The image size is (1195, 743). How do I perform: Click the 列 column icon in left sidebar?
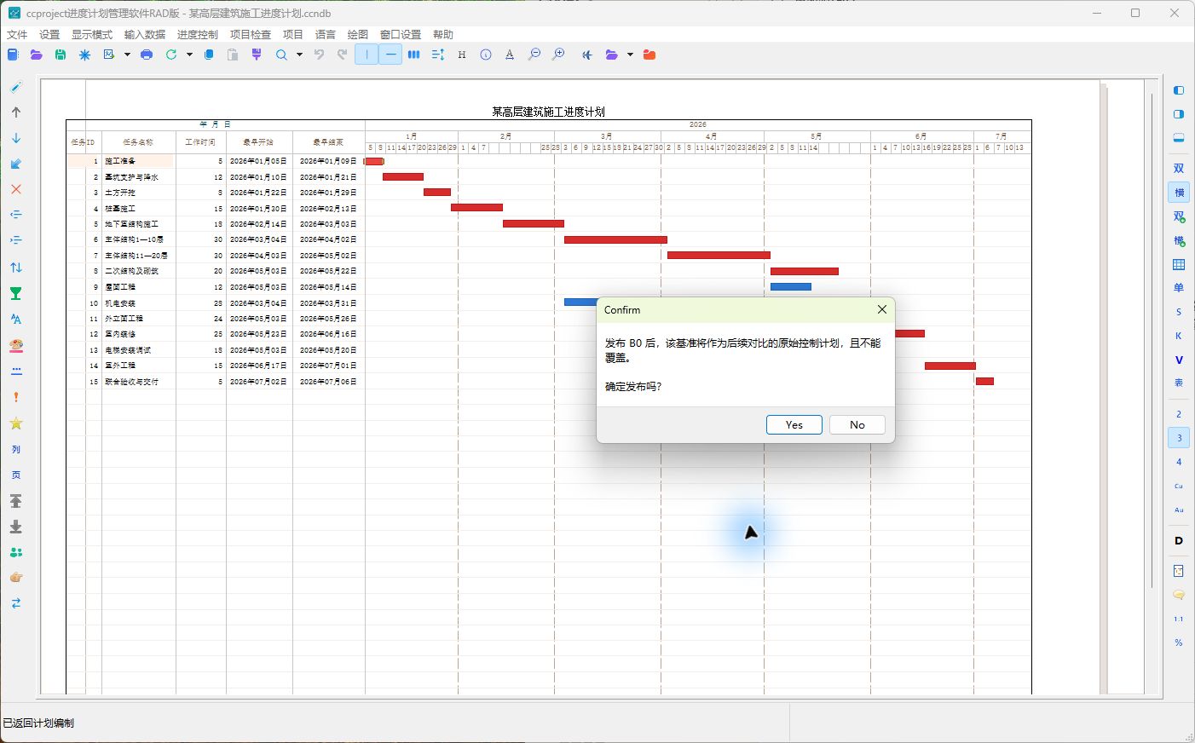coord(16,449)
